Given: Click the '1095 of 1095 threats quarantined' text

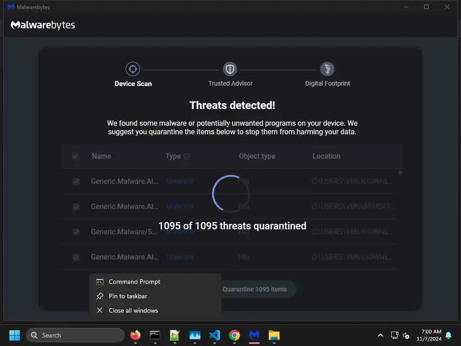Looking at the screenshot, I should point(232,226).
